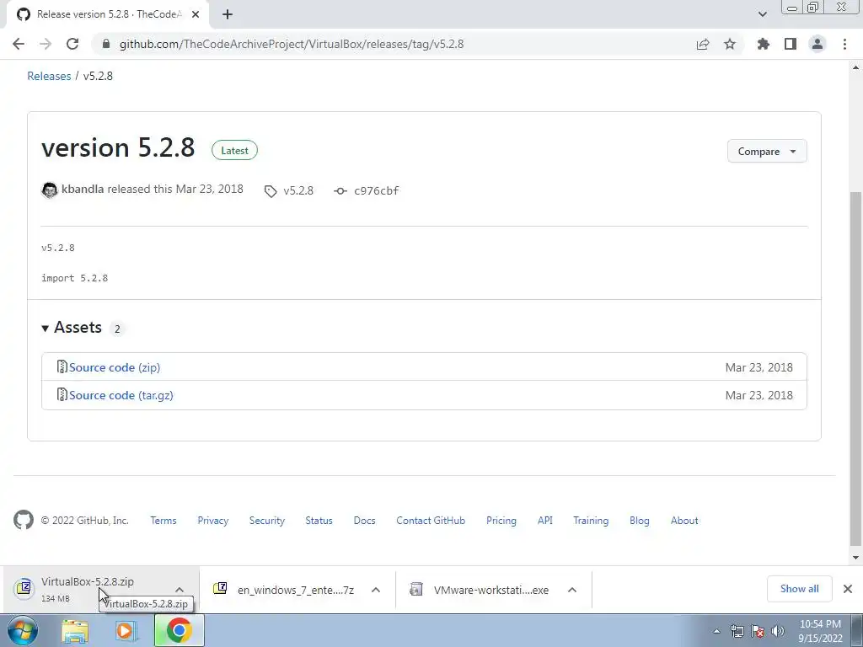Click the browser forward arrow
Viewport: 863px width, 647px height.
click(x=46, y=44)
